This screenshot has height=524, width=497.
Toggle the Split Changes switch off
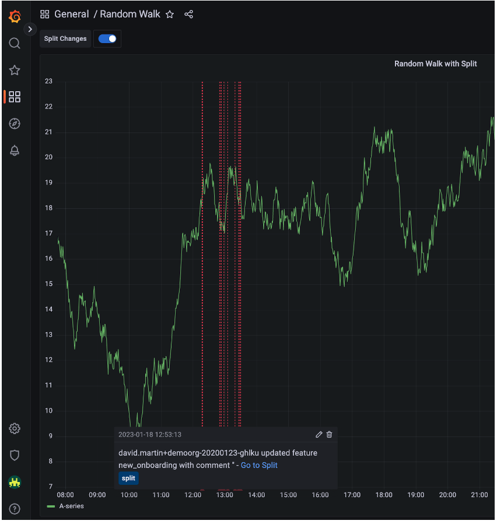(x=107, y=39)
